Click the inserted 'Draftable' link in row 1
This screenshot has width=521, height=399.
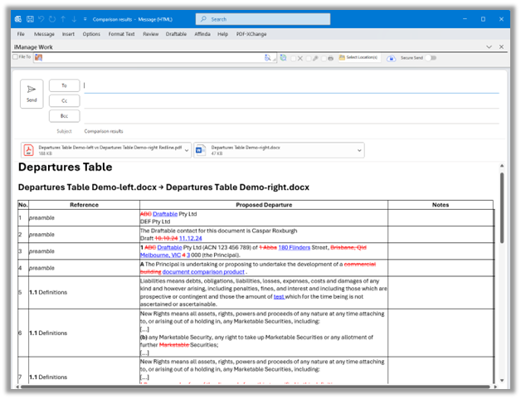click(x=165, y=214)
